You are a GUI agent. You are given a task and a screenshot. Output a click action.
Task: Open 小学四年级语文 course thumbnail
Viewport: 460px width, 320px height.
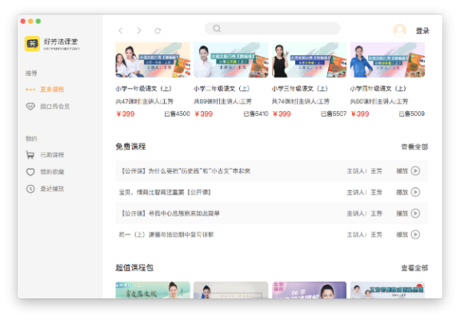tap(387, 60)
